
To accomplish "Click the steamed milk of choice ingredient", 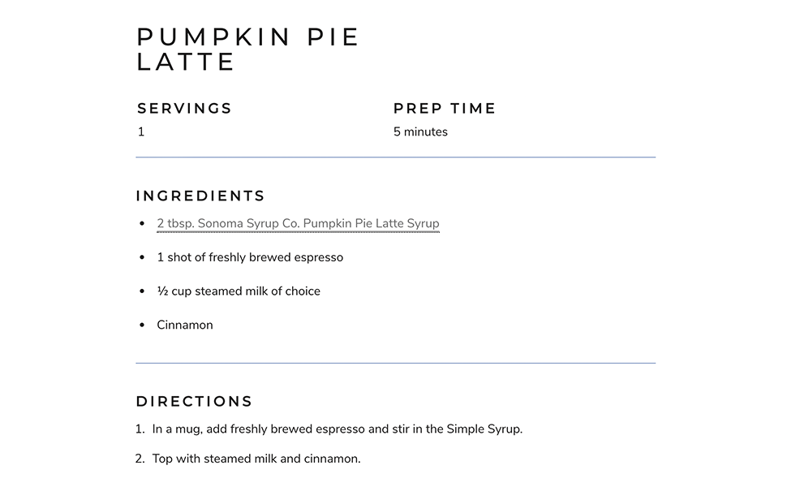I will pyautogui.click(x=239, y=291).
